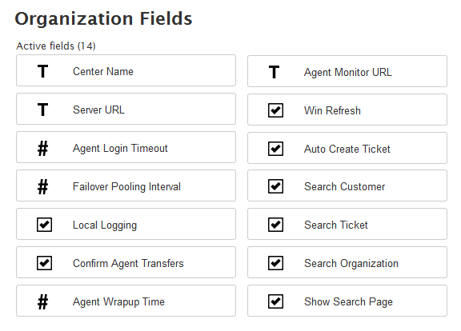
Task: Click the text icon beside Server URL
Action: click(43, 110)
